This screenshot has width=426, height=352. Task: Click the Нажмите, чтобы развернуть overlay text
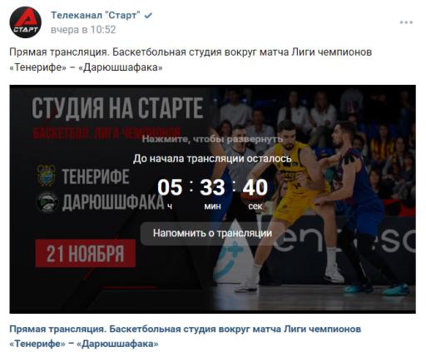click(212, 139)
